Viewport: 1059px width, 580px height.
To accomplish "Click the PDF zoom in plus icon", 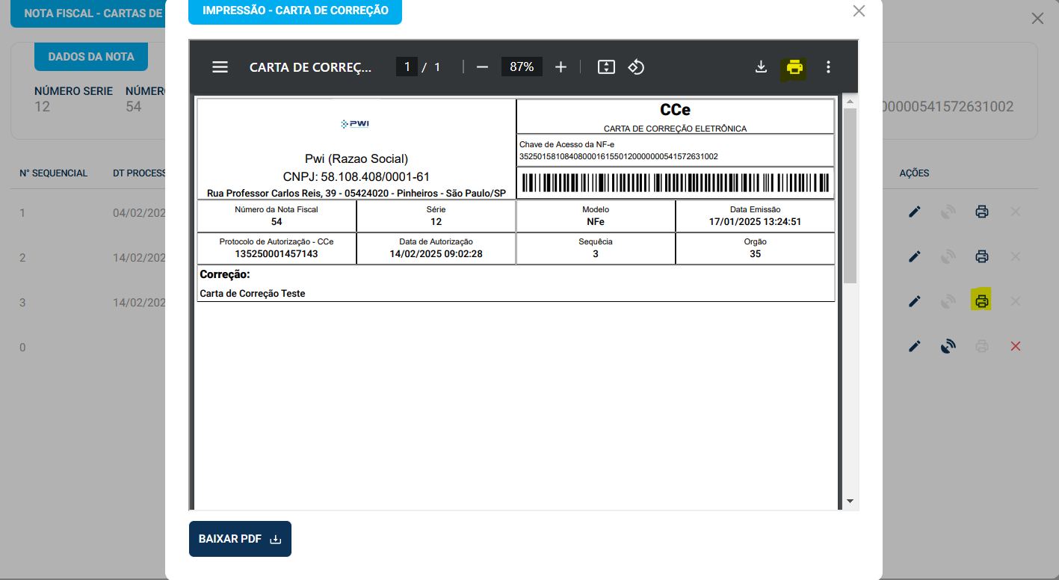I will click(561, 67).
